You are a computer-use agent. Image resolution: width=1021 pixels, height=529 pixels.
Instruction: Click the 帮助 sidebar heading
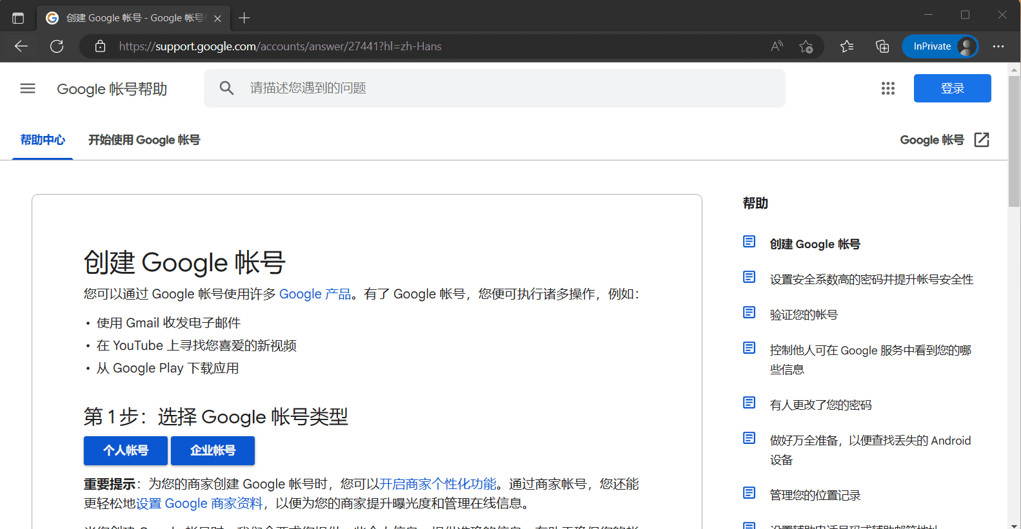tap(755, 204)
